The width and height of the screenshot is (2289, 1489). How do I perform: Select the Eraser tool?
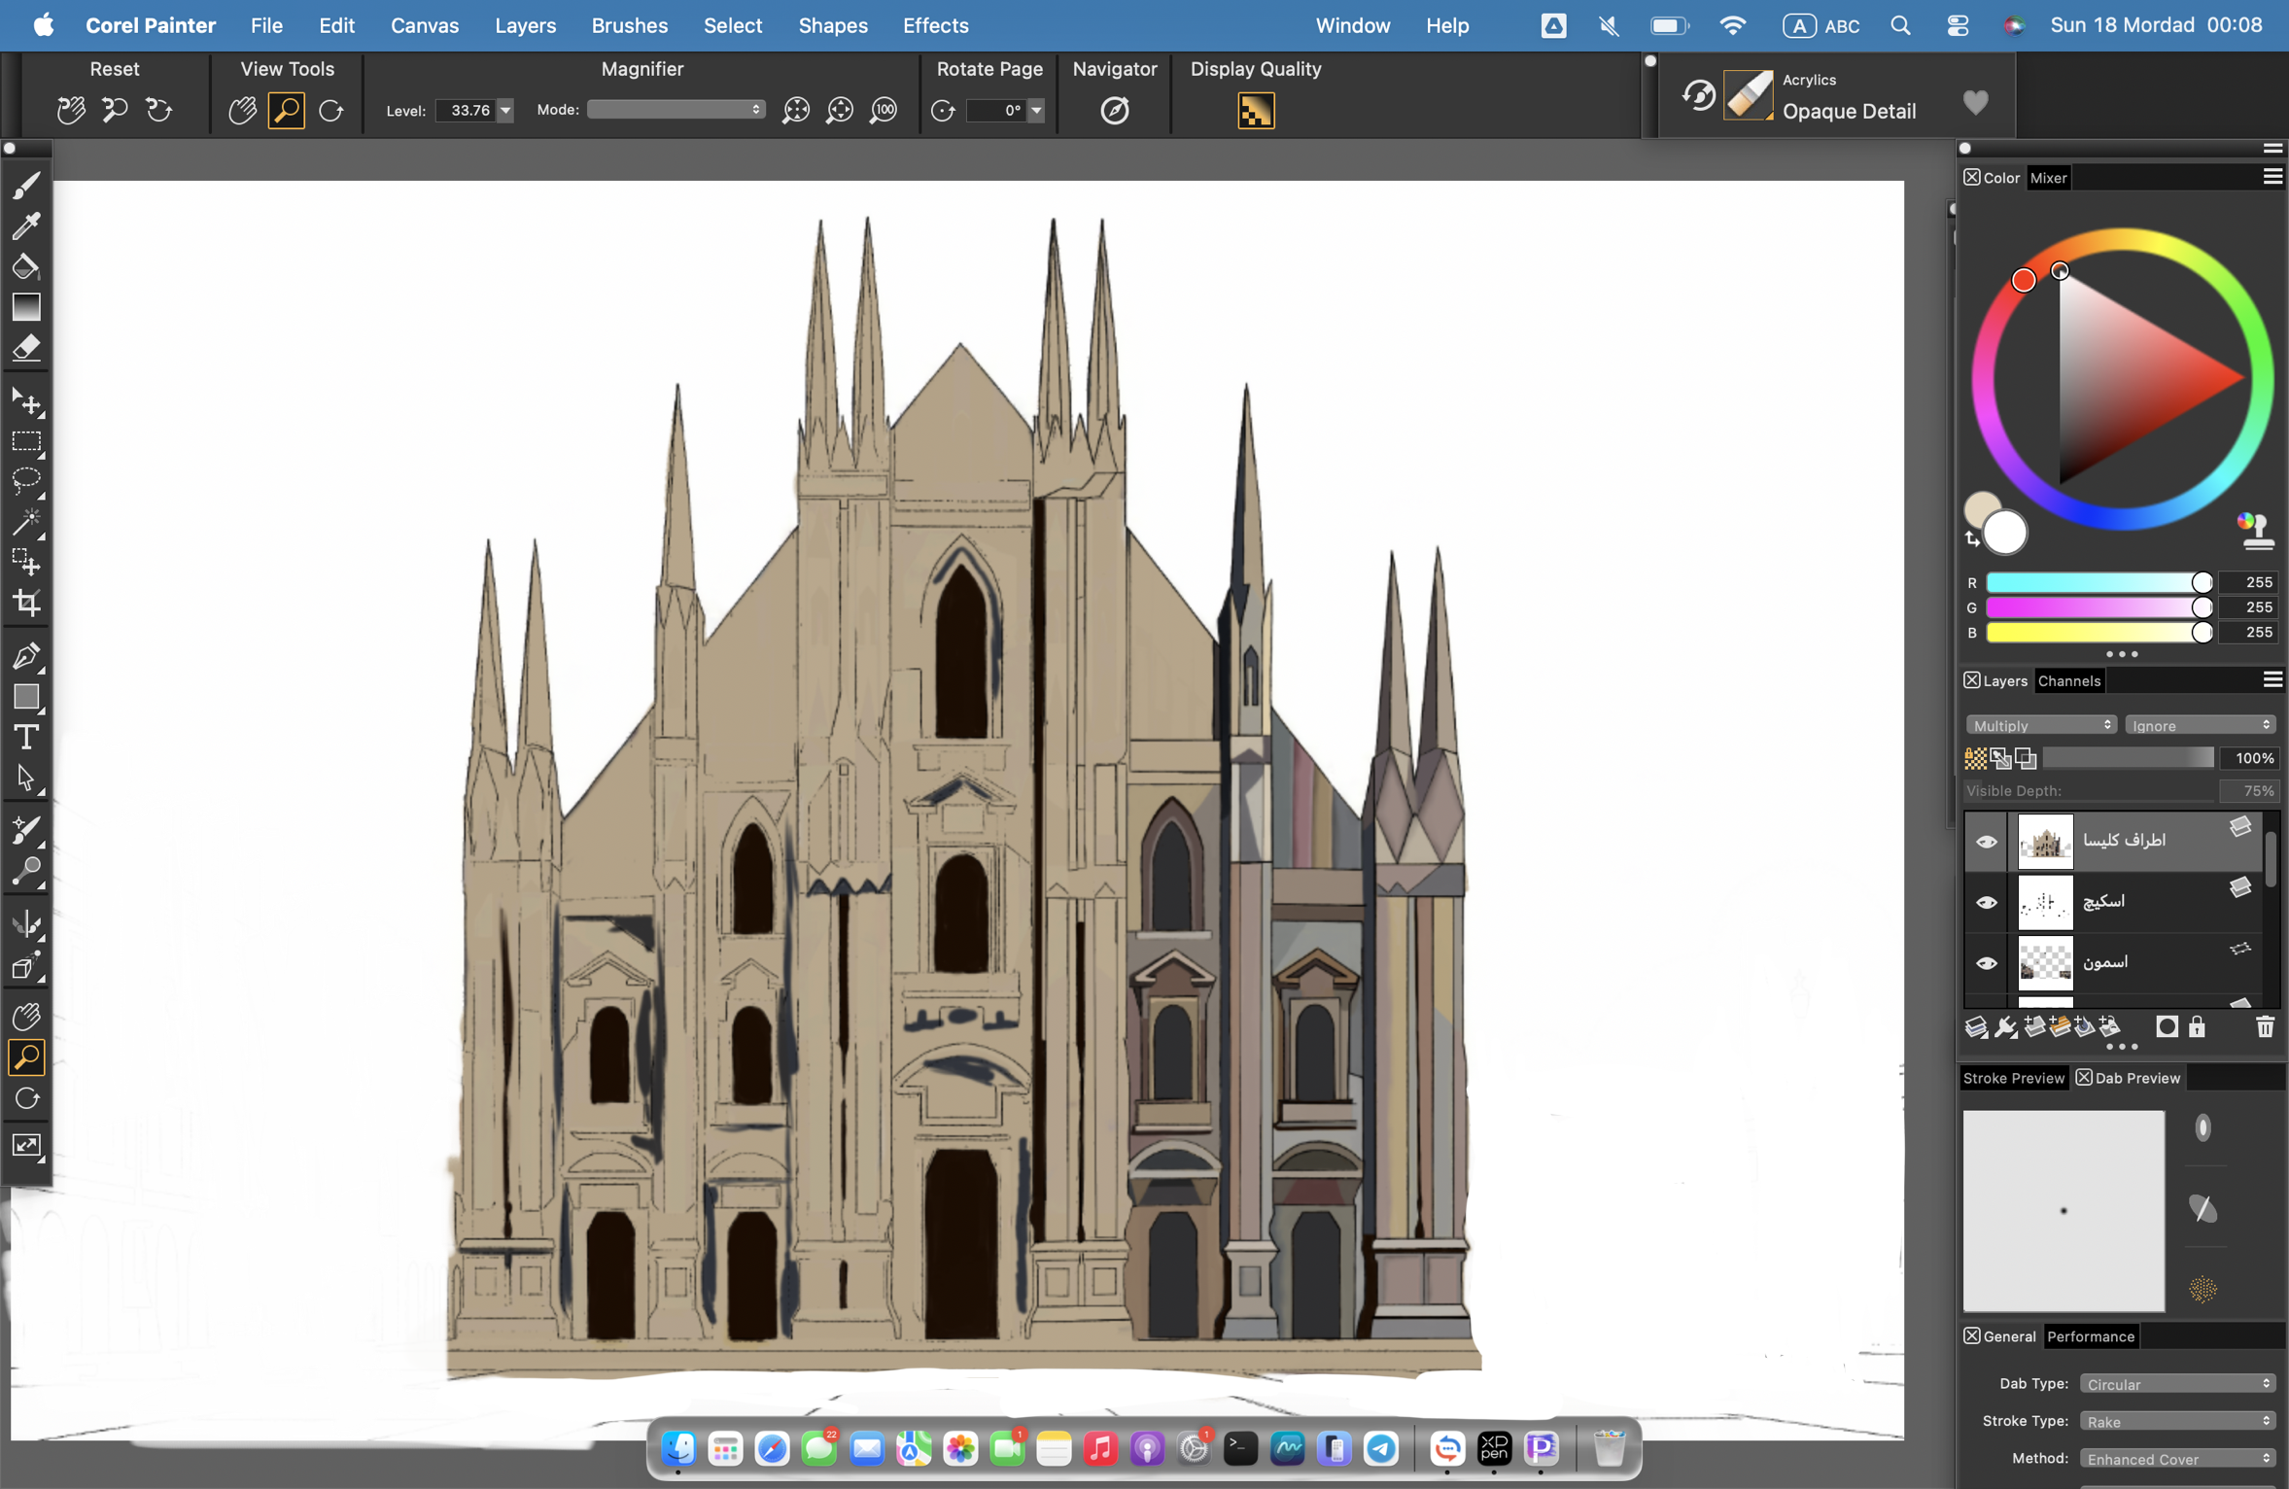coord(26,348)
